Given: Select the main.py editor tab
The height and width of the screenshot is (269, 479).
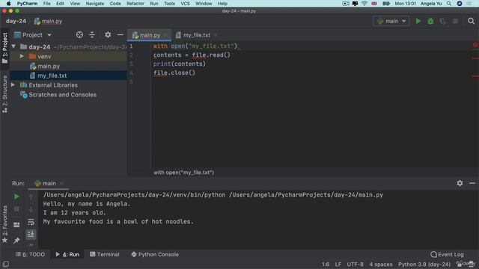Looking at the screenshot, I should point(150,35).
